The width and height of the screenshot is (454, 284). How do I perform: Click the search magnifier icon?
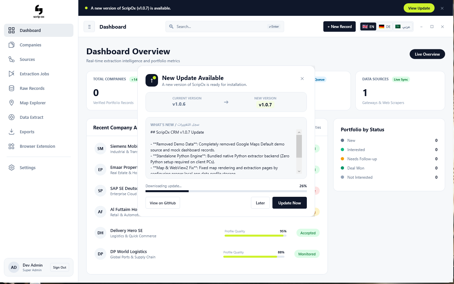tap(171, 27)
